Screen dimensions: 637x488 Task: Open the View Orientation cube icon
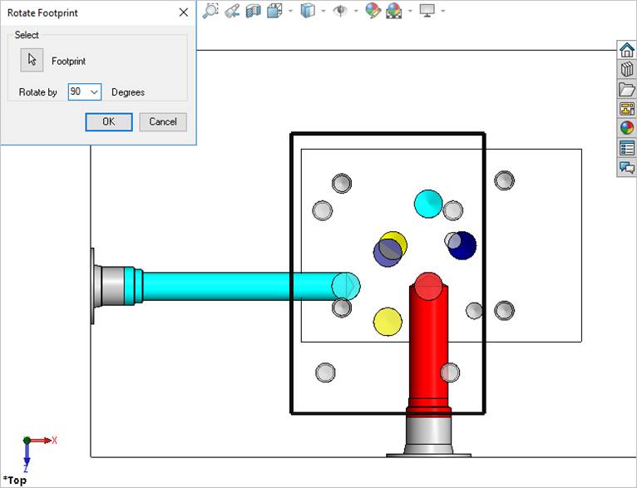pos(274,11)
